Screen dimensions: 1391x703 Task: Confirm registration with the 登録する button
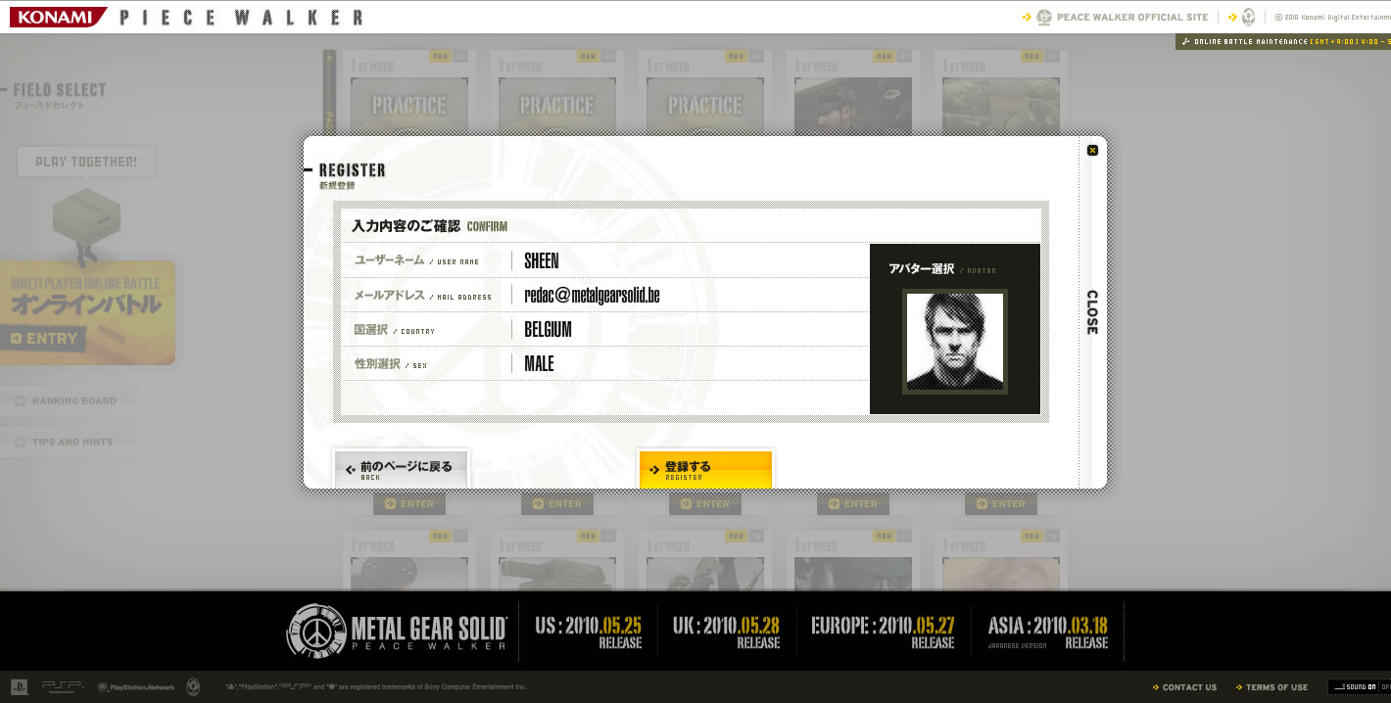tap(705, 469)
